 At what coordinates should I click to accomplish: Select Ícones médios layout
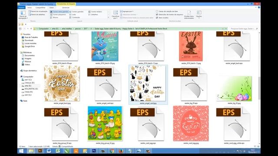(x=95, y=12)
